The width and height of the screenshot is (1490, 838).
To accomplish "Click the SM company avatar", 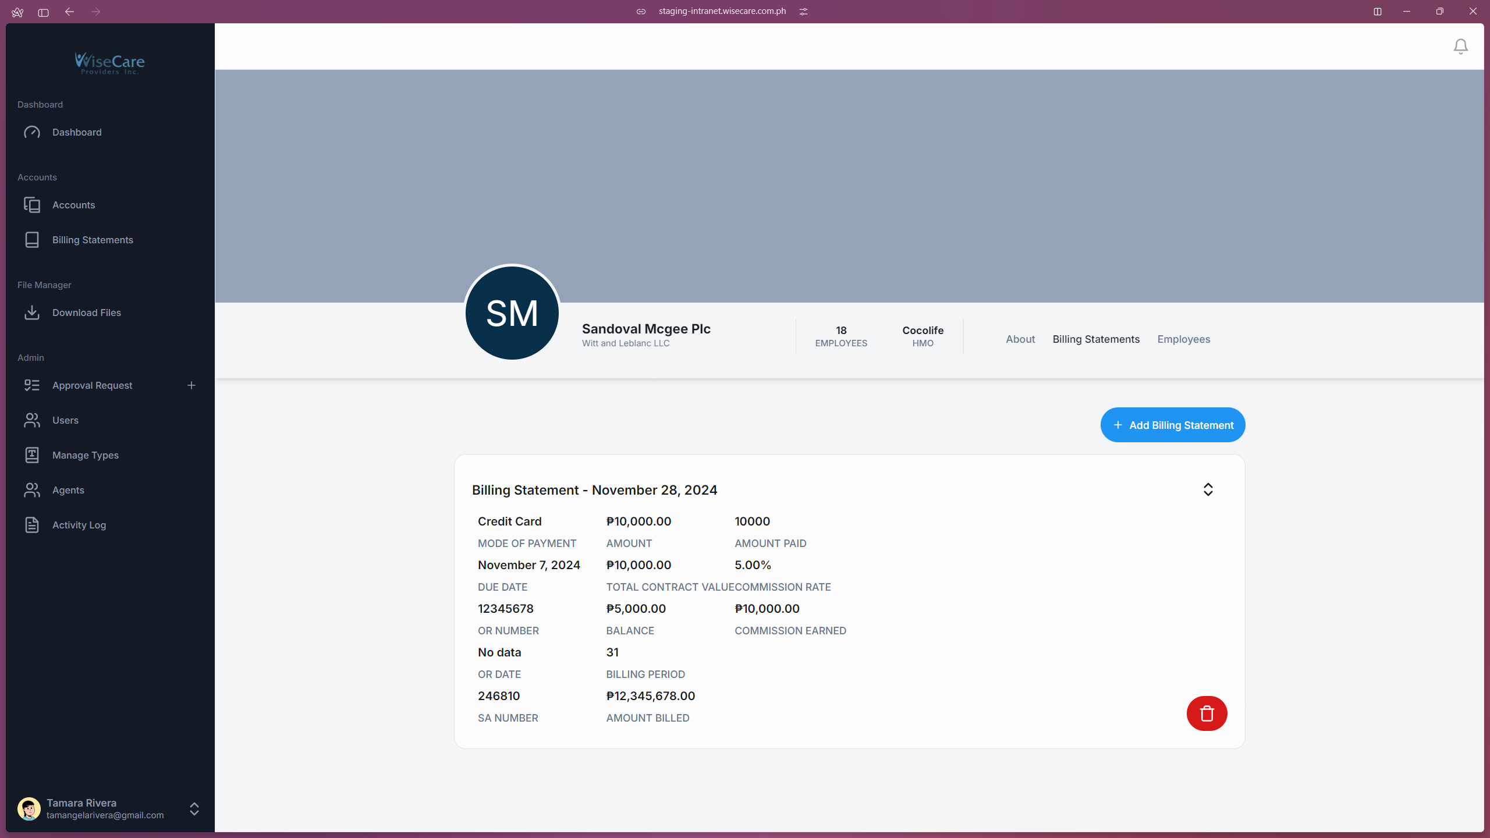I will [511, 313].
